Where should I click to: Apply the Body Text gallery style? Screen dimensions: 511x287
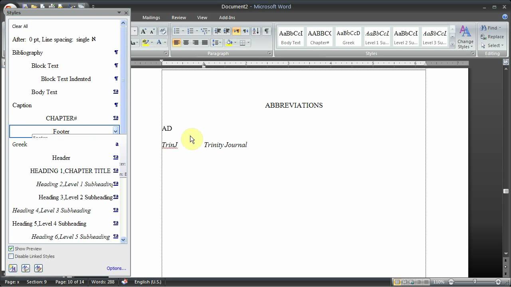(291, 37)
